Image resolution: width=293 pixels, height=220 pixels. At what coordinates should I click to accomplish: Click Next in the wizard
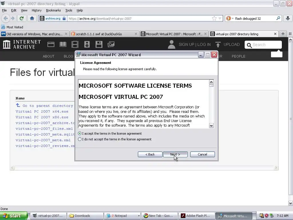(175, 154)
